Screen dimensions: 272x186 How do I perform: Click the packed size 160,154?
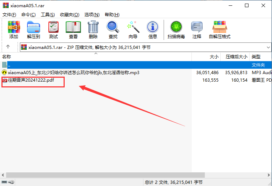click(239, 80)
